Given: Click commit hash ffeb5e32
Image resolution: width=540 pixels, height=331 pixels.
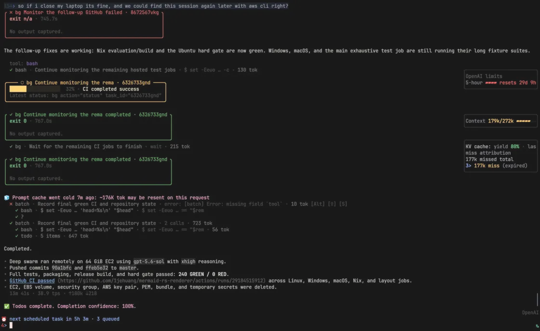Looking at the screenshot, I should 97,268.
